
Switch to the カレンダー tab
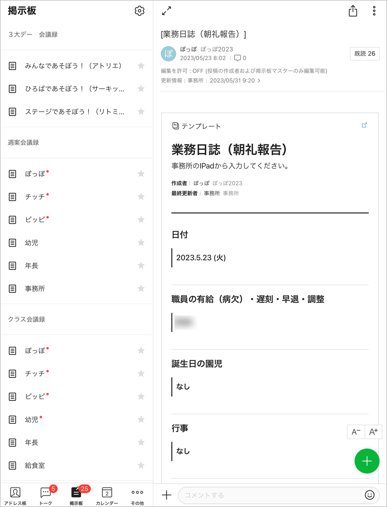pyautogui.click(x=107, y=495)
